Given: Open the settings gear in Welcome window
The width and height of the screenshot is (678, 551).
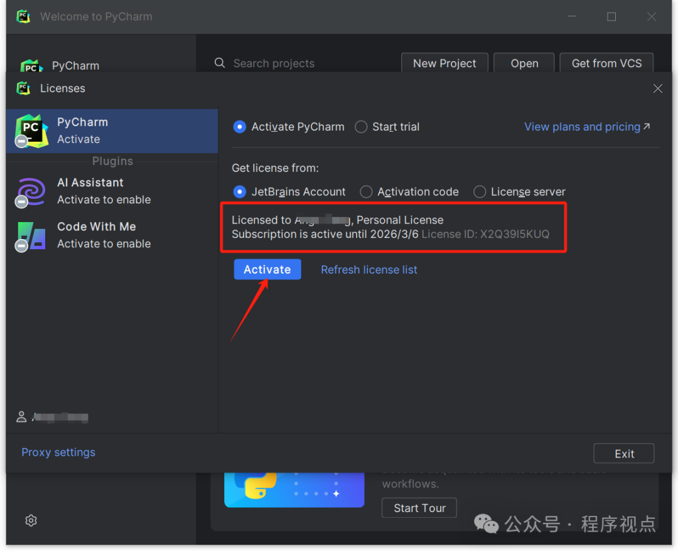Looking at the screenshot, I should 31,520.
